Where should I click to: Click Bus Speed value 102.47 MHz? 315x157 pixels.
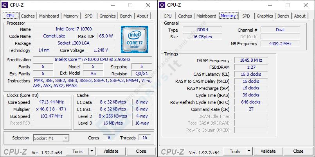(51, 116)
